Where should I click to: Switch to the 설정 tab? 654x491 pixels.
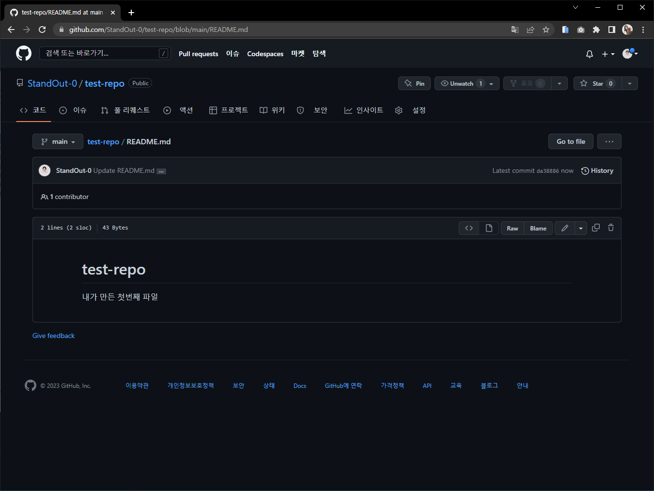coord(410,110)
